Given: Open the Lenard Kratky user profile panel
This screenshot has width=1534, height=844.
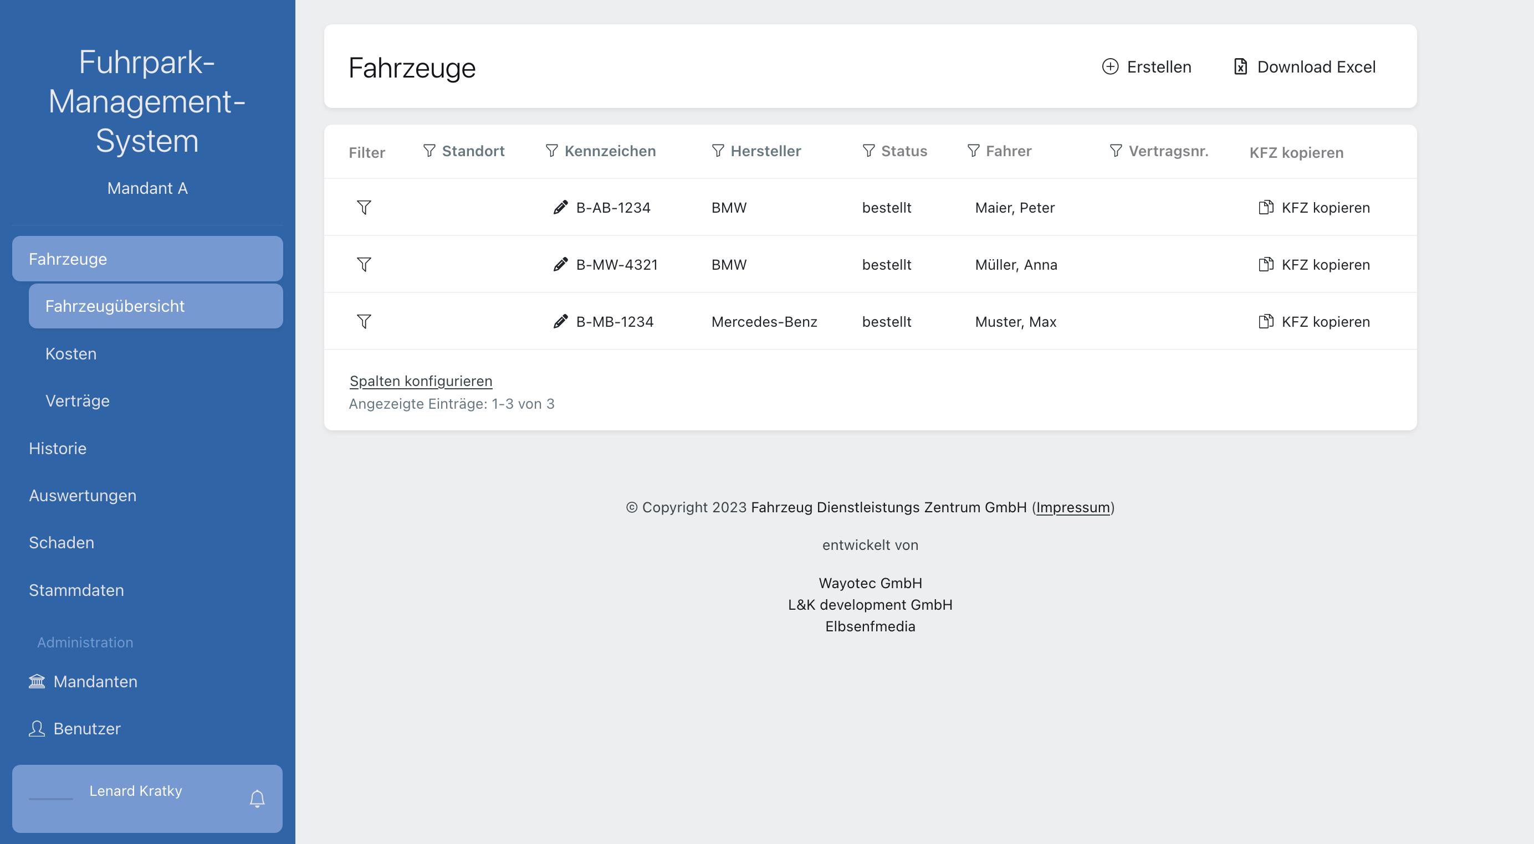Looking at the screenshot, I should [x=135, y=791].
